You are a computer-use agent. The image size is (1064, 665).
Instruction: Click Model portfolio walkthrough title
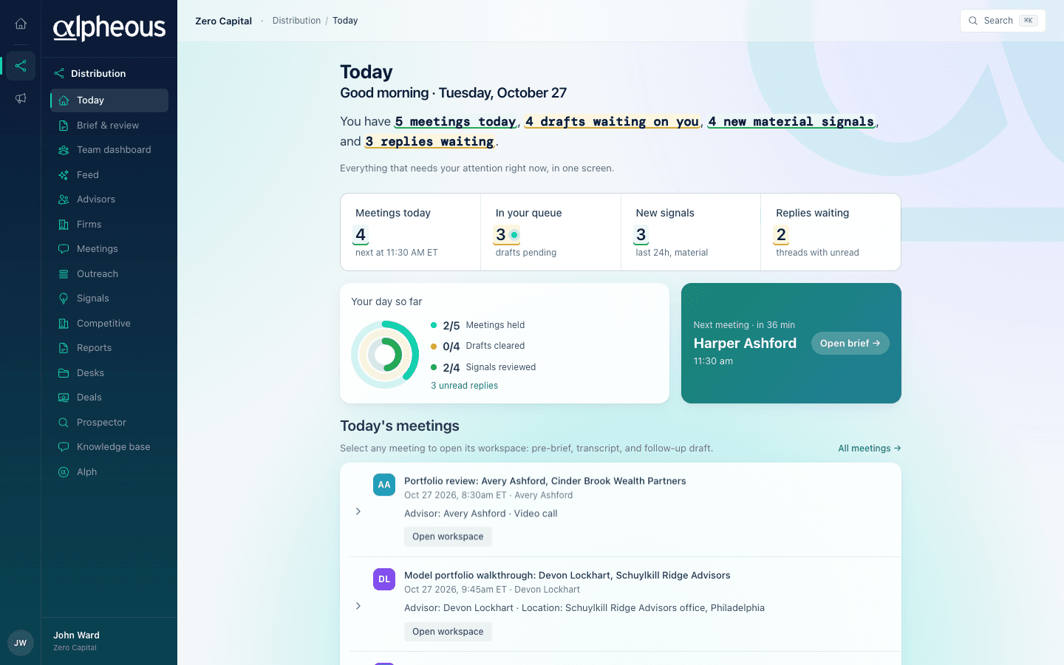pos(567,576)
